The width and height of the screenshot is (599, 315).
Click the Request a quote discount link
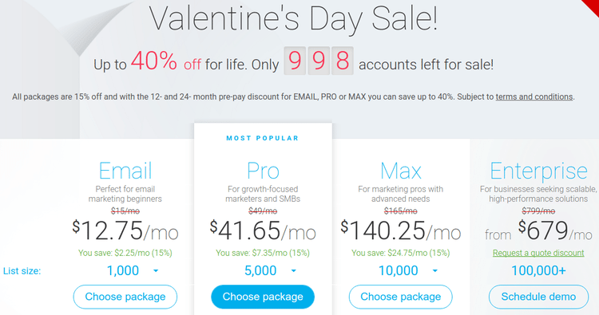538,253
